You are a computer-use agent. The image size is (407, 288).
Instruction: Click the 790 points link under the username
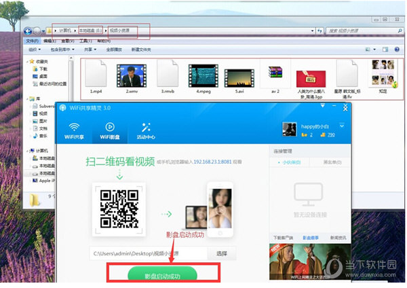[x=331, y=134]
